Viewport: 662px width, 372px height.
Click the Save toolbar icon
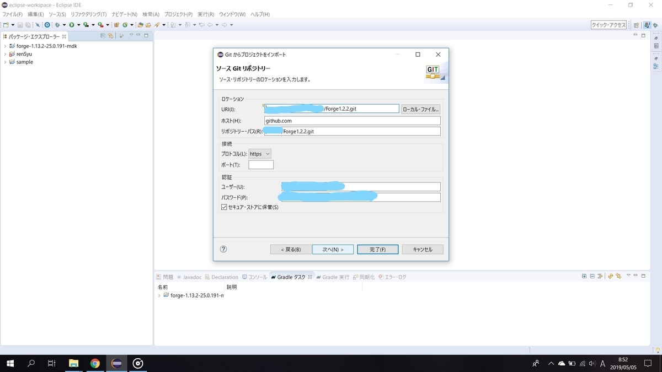click(x=19, y=24)
